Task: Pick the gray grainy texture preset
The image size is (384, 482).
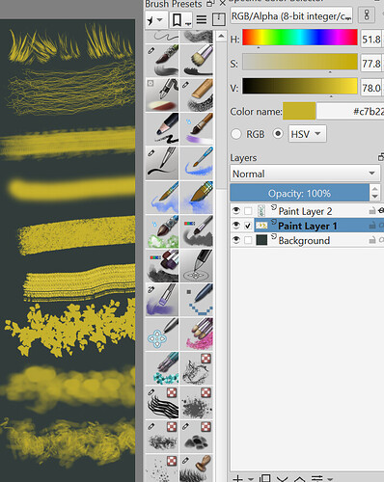Action: pyautogui.click(x=162, y=437)
